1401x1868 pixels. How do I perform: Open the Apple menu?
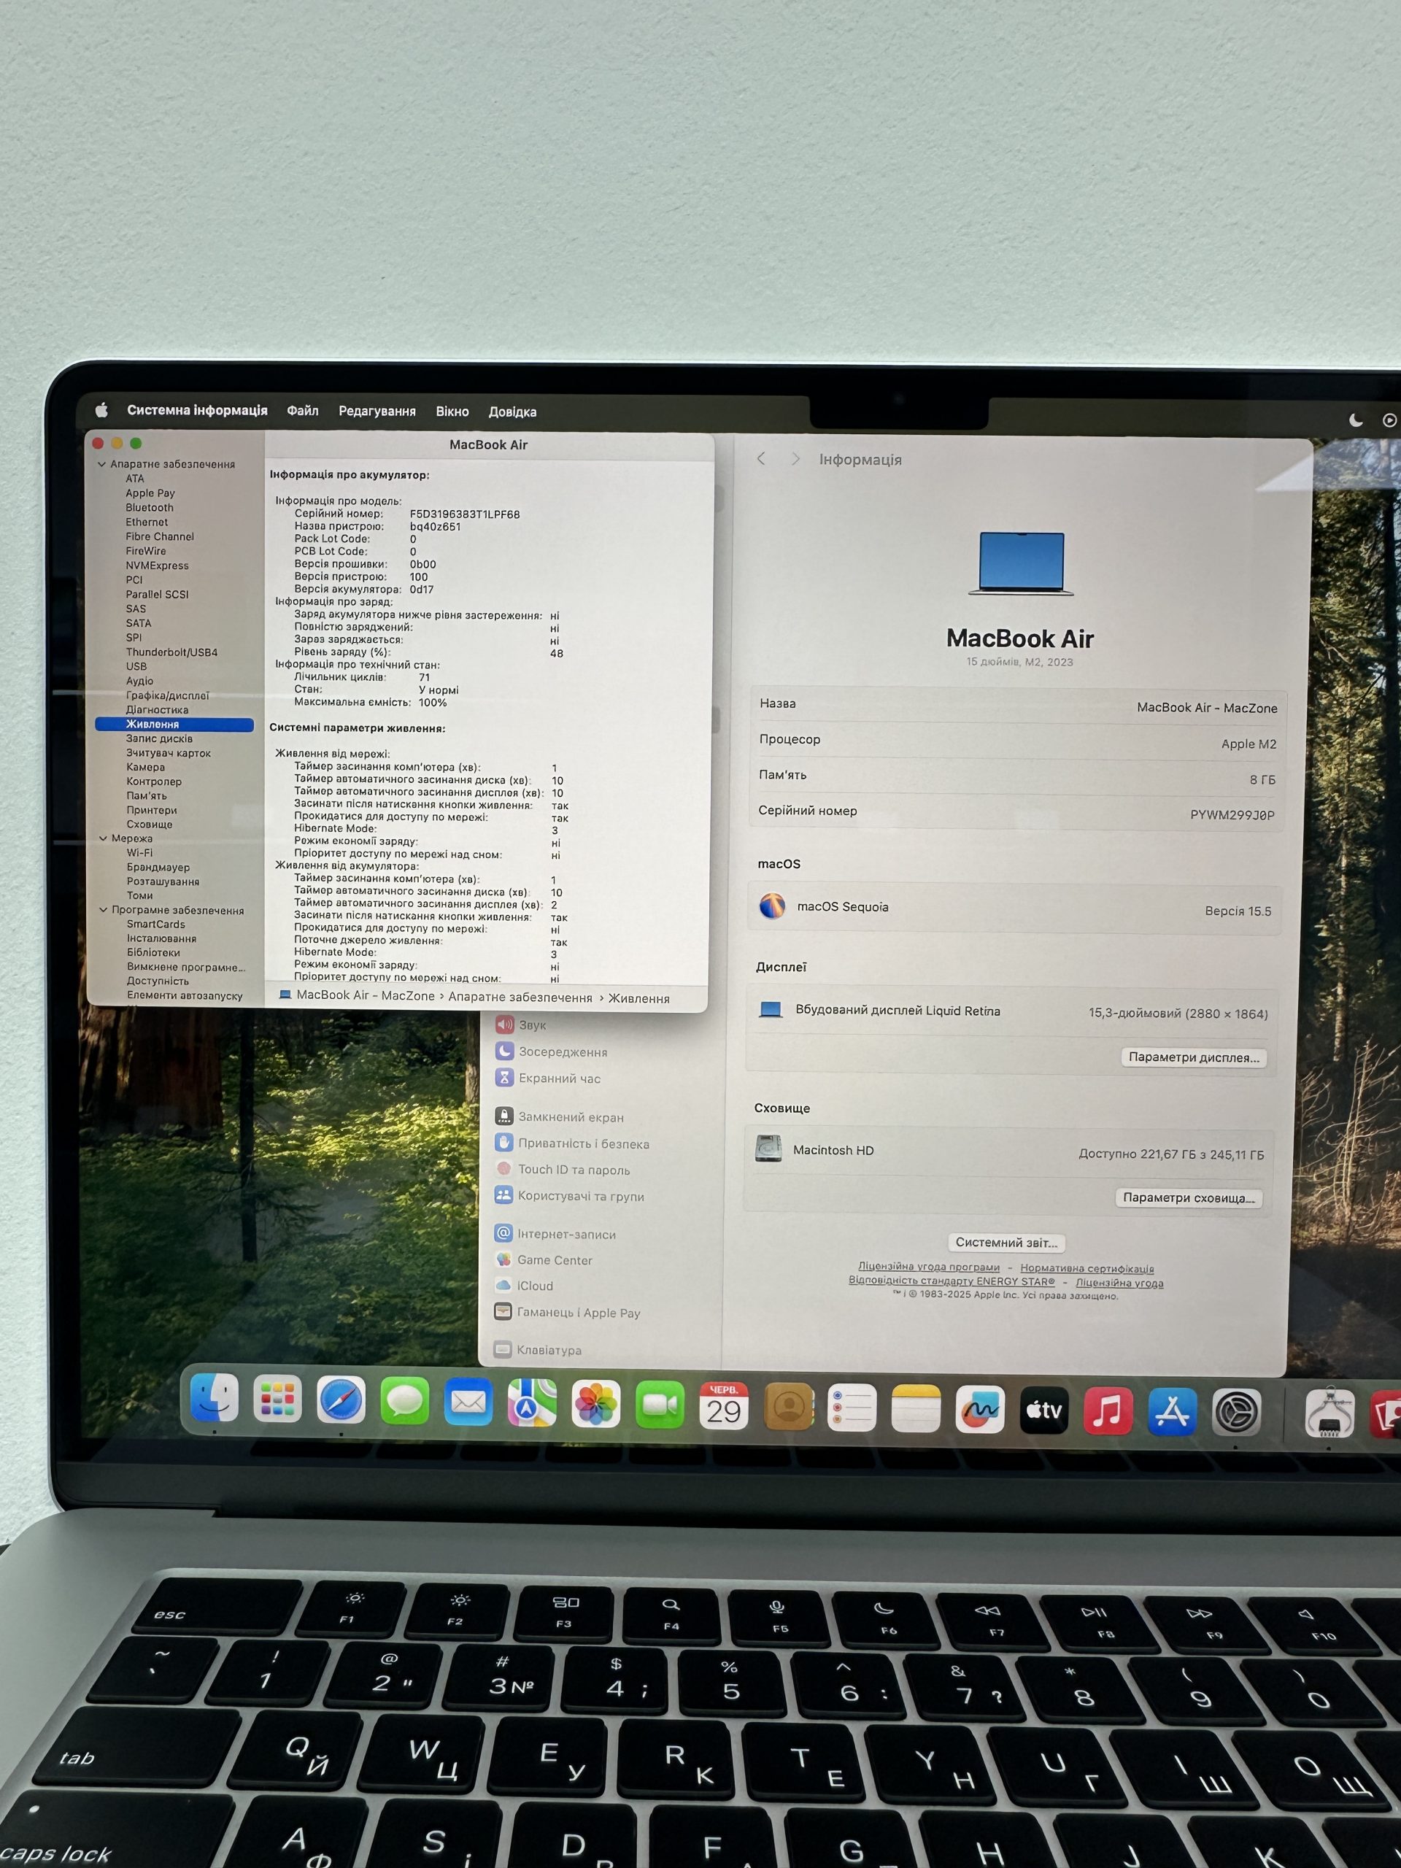click(x=101, y=409)
